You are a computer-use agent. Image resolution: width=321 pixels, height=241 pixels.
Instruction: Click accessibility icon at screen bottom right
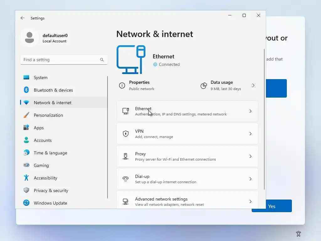[x=298, y=233]
